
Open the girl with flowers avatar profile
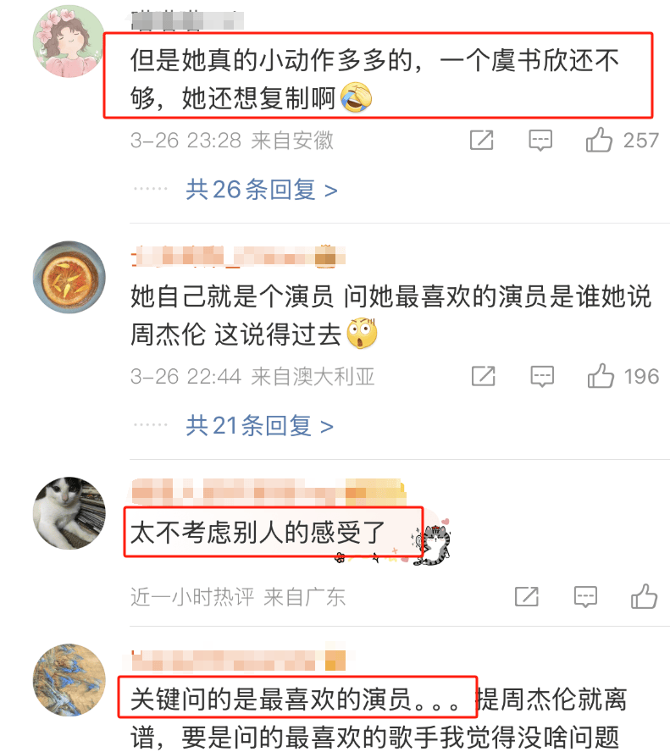[x=69, y=41]
